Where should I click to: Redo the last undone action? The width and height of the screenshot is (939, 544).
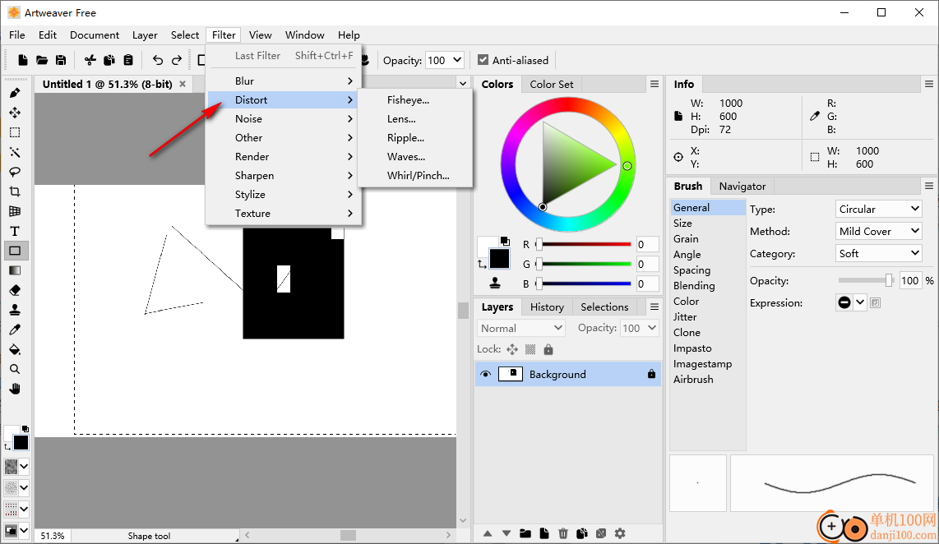tap(177, 60)
